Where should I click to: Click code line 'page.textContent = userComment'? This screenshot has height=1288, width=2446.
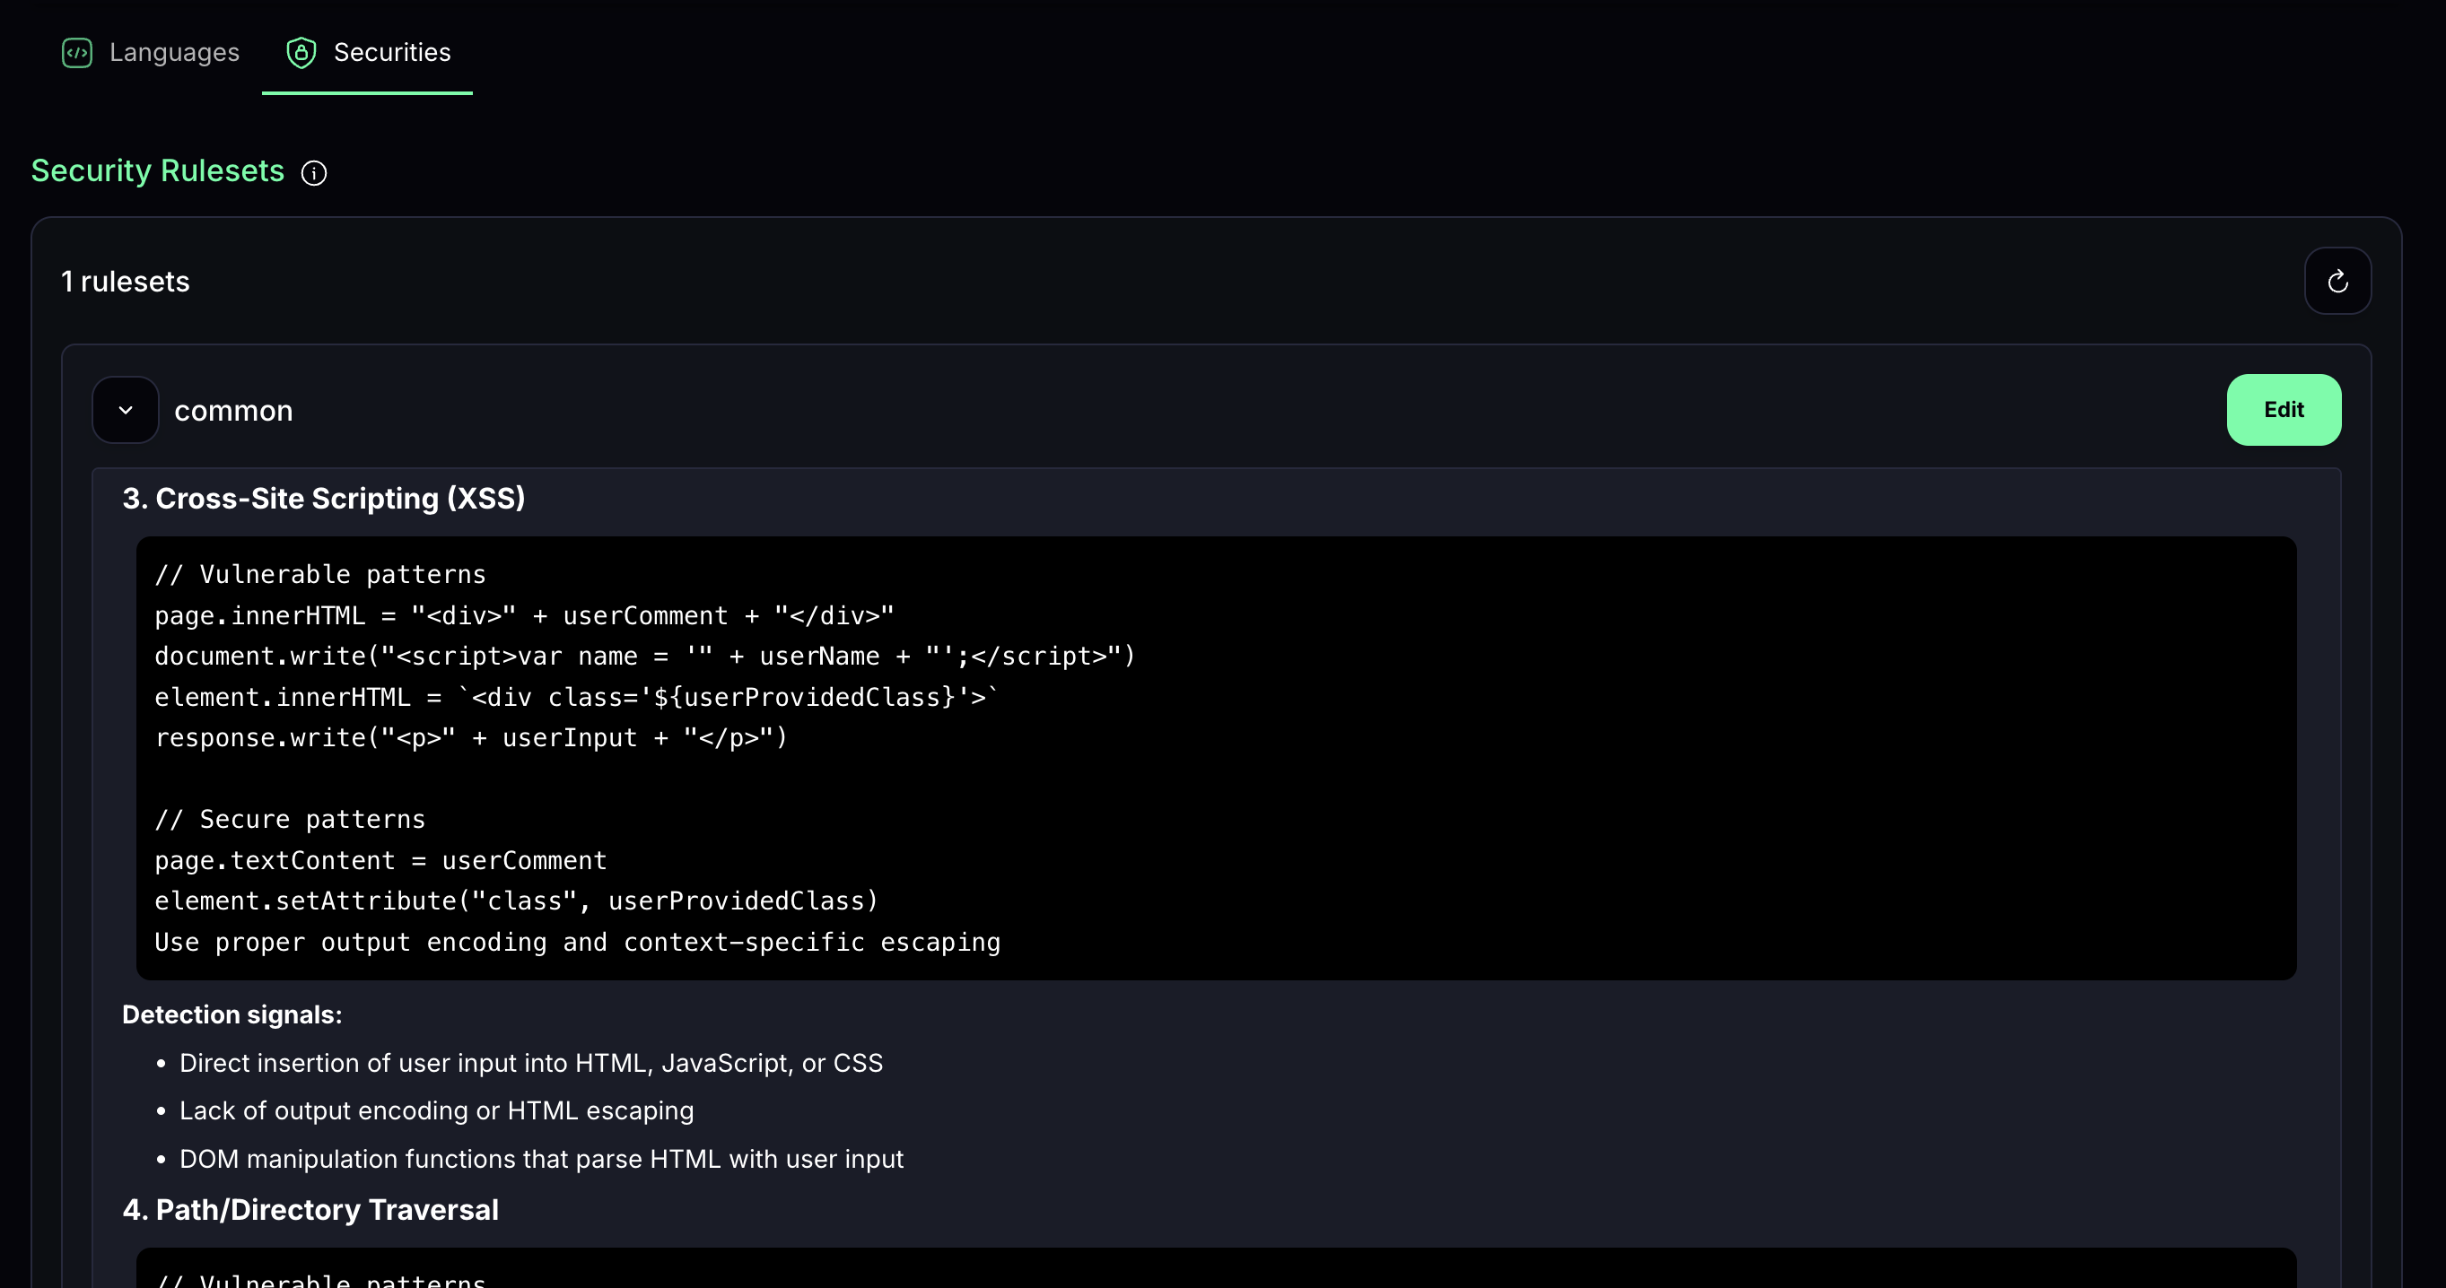click(380, 861)
